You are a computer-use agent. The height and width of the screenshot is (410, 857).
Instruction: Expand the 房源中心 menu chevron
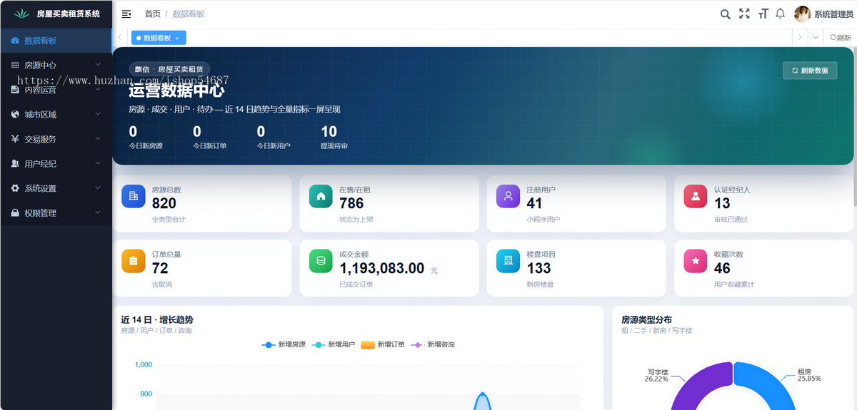[98, 65]
